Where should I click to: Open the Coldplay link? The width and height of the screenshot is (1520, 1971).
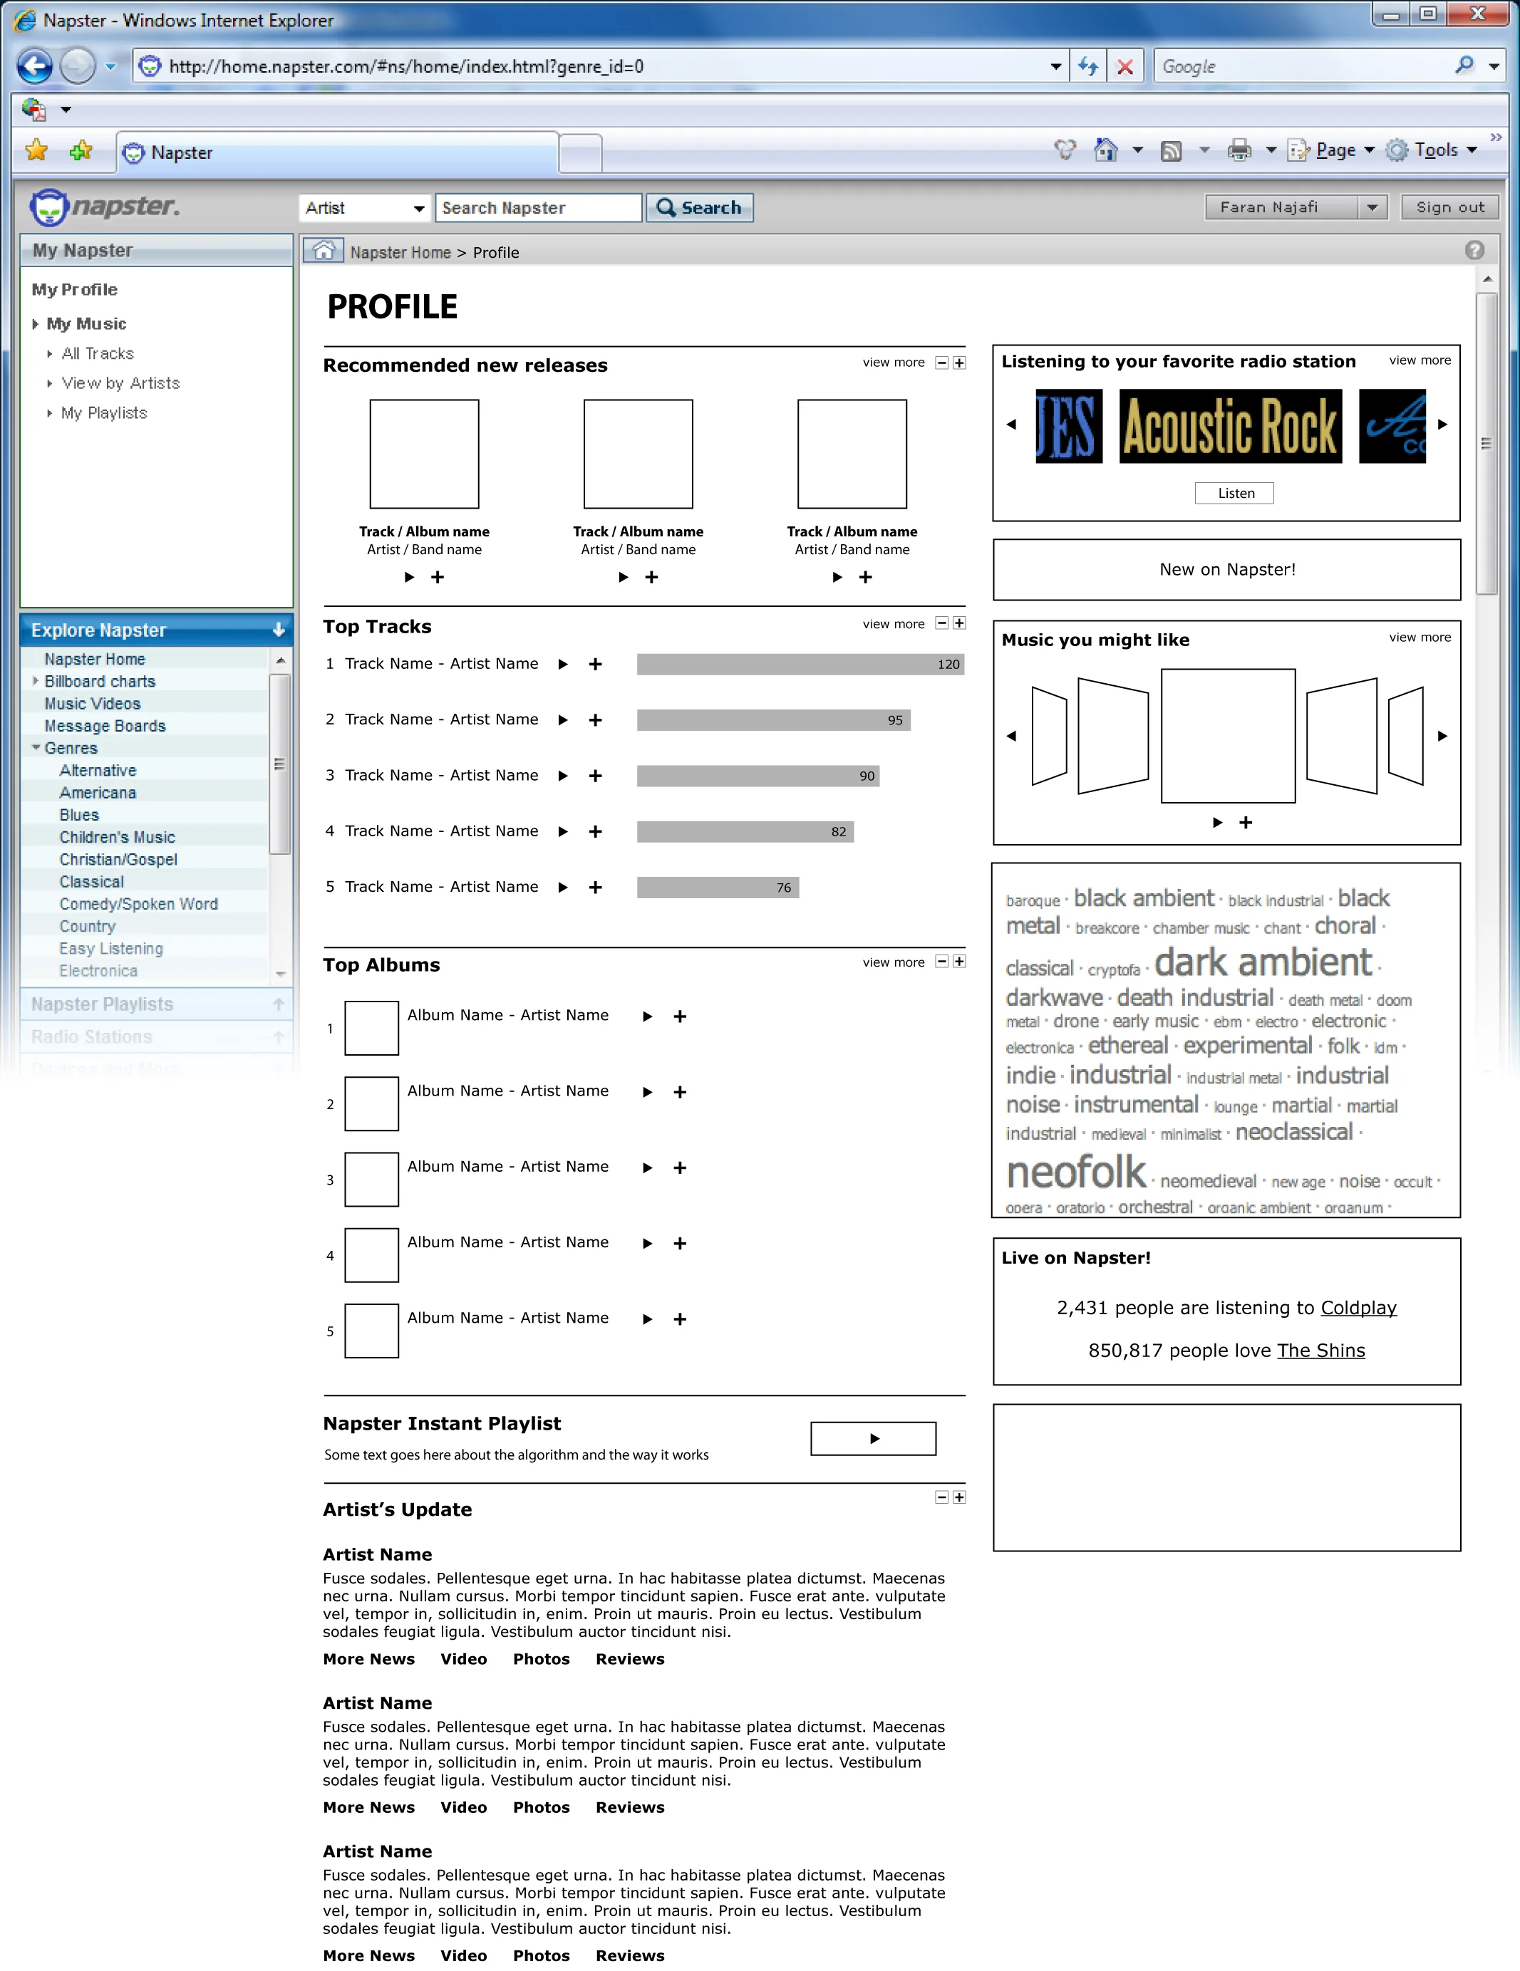(1358, 1308)
